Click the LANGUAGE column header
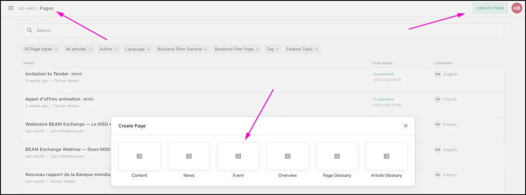The width and height of the screenshot is (526, 195). pyautogui.click(x=443, y=63)
